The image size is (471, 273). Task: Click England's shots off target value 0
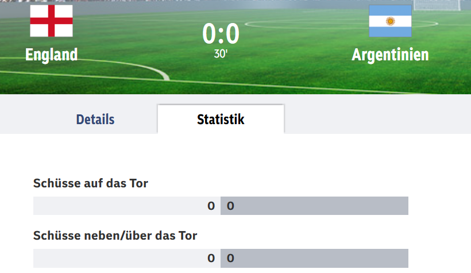[x=211, y=258]
